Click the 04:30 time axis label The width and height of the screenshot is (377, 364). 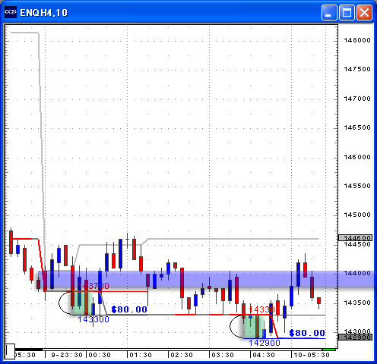tap(264, 355)
